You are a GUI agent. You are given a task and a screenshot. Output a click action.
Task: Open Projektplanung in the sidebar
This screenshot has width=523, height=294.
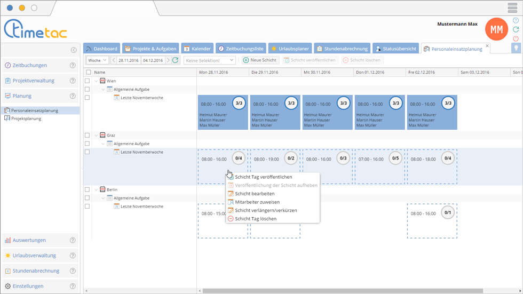coord(26,118)
